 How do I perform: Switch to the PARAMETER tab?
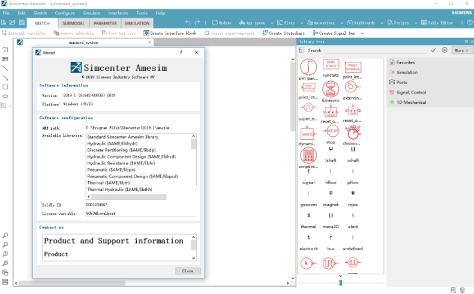[x=105, y=23]
